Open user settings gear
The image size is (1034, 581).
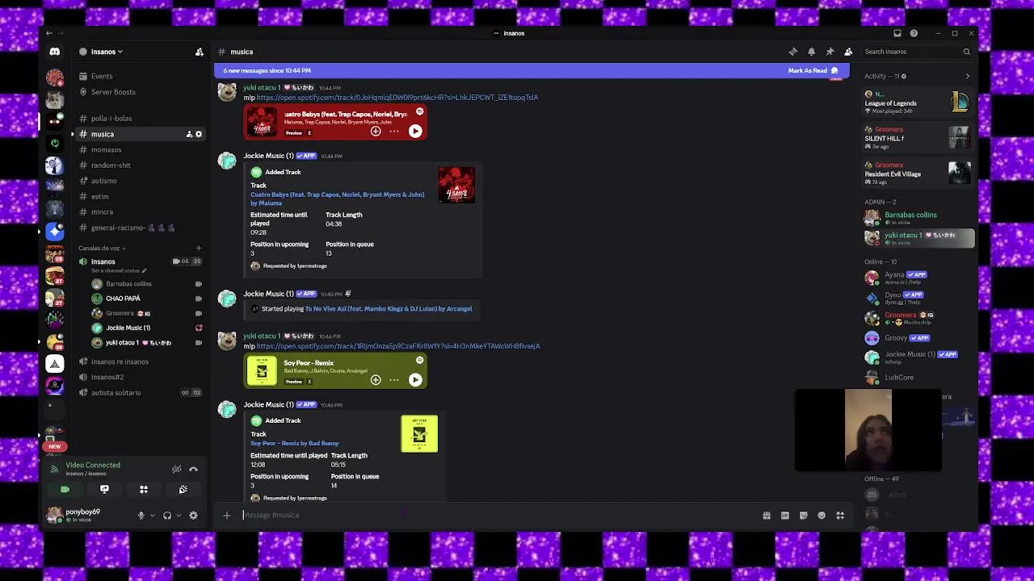click(193, 516)
